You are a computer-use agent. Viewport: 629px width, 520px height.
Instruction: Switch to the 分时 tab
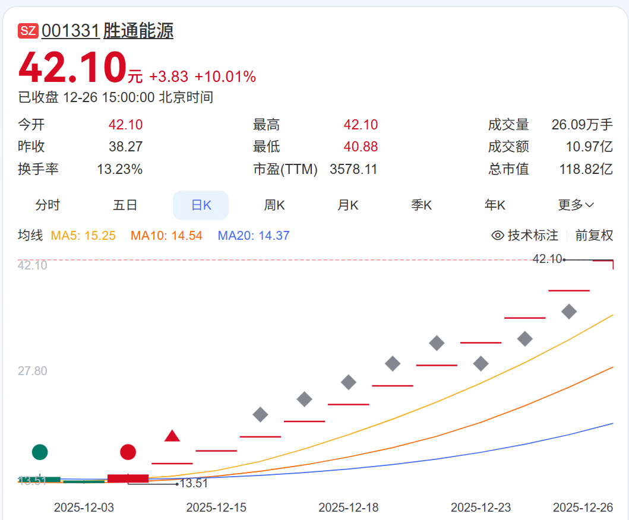click(48, 205)
